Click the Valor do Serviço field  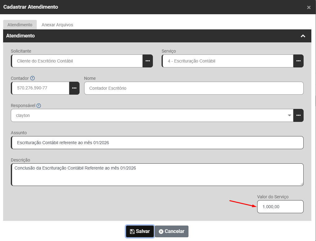coord(280,207)
